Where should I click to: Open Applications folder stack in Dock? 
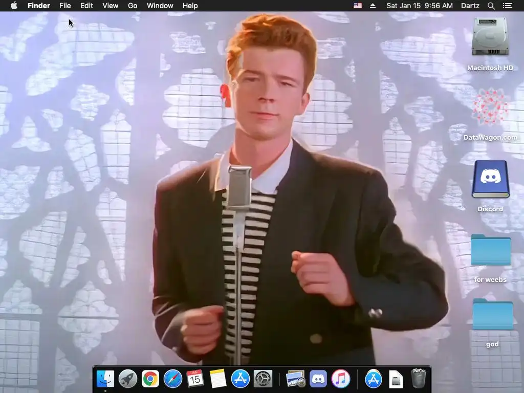(373, 379)
